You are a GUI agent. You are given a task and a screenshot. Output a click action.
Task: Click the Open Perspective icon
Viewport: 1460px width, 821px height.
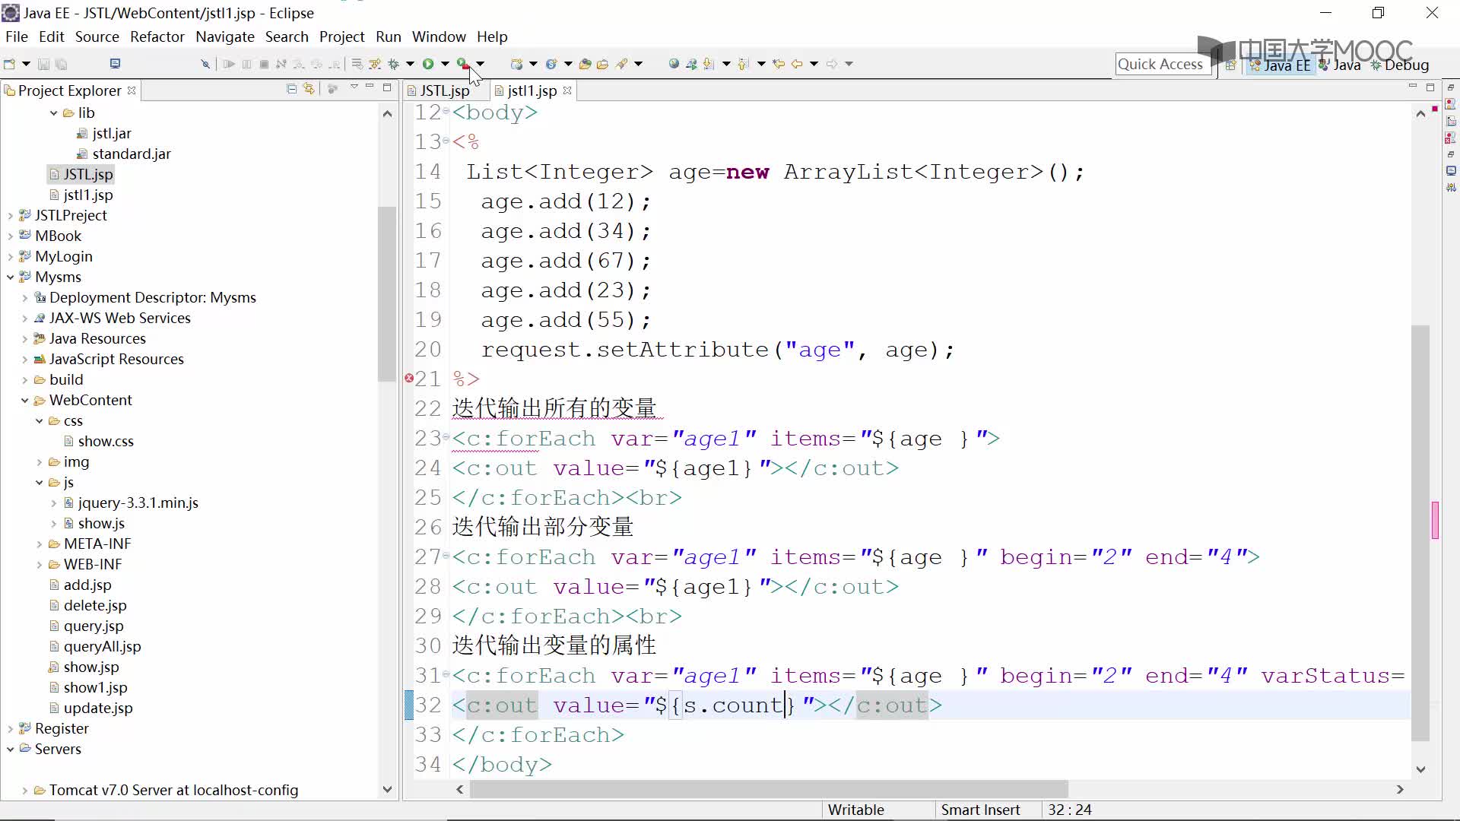click(x=1230, y=65)
